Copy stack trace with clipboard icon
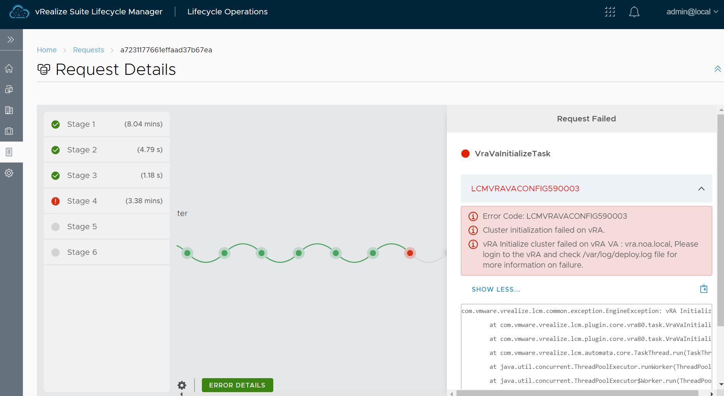This screenshot has height=396, width=724. [x=704, y=289]
